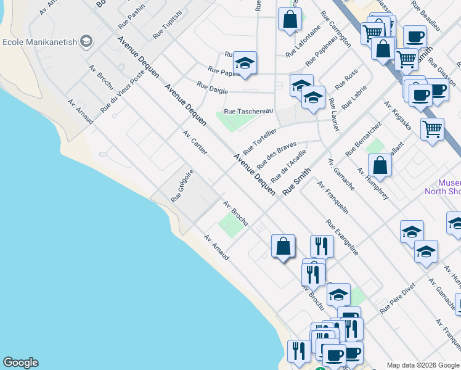This screenshot has width=461, height=370.
Task: Select school marker beside Rue Daigle
Action: (245, 64)
